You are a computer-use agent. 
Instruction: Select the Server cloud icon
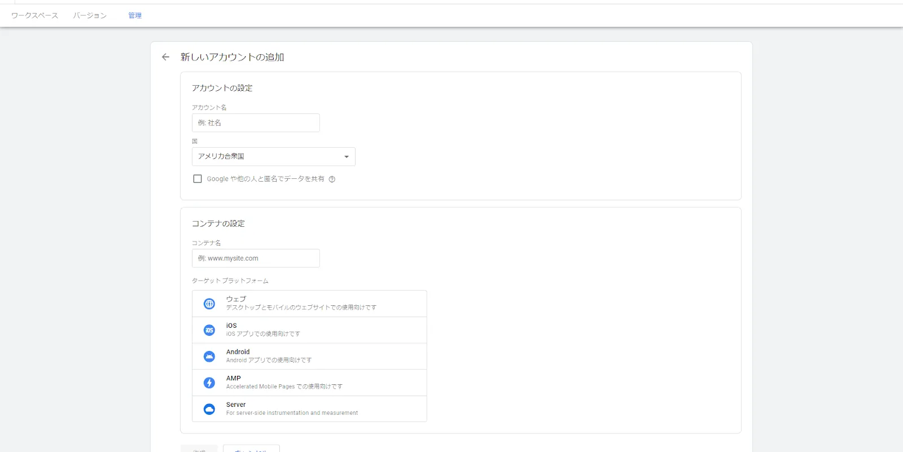click(x=209, y=409)
